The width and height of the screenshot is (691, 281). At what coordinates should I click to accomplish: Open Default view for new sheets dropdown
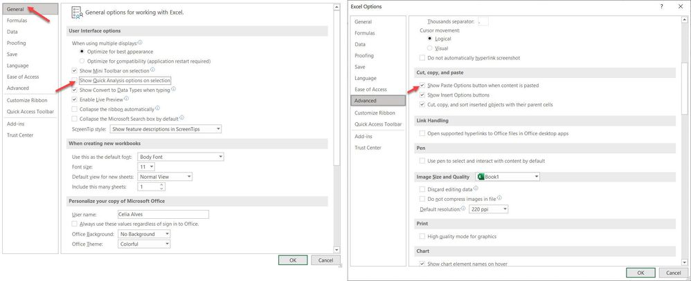[165, 177]
